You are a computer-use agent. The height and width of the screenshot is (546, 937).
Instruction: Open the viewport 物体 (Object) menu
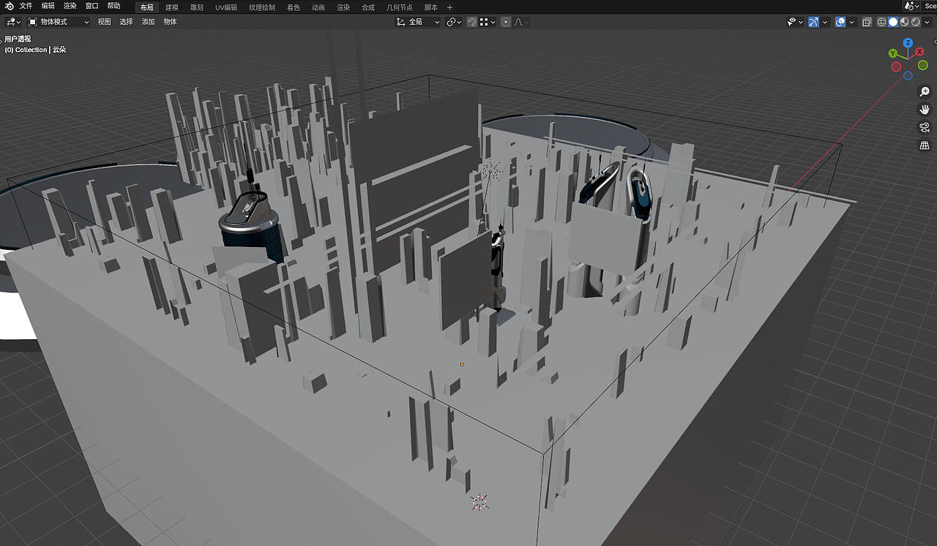click(x=171, y=22)
